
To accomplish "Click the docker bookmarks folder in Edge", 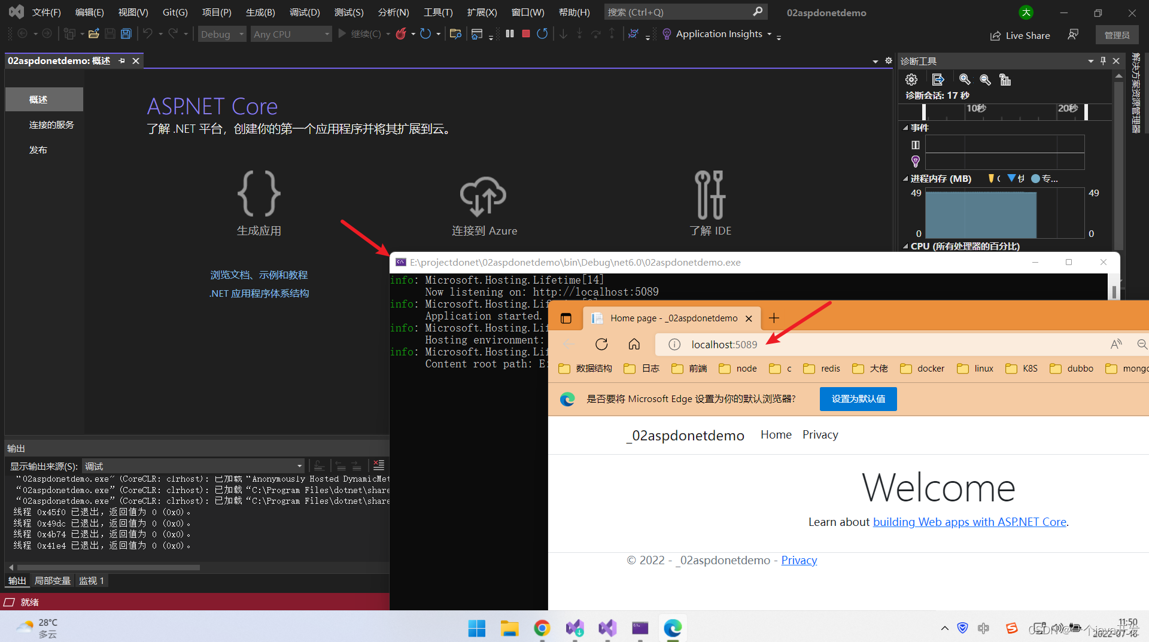I will [x=922, y=368].
